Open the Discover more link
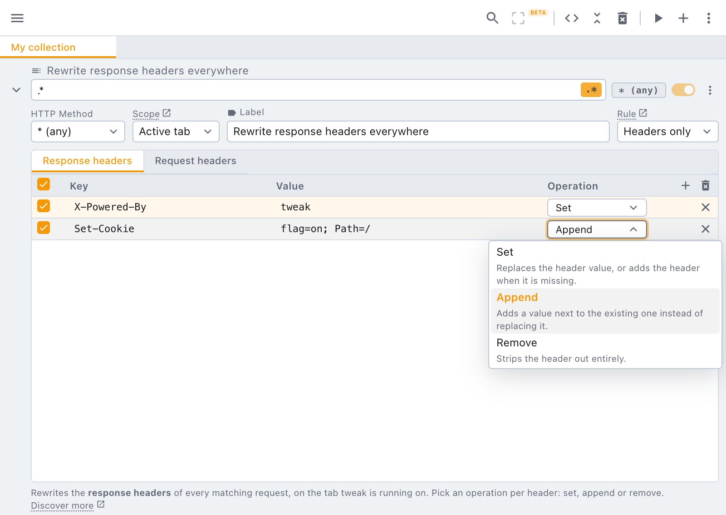The width and height of the screenshot is (726, 515). tap(62, 505)
